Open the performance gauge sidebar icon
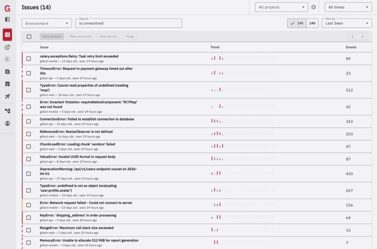 (x=7, y=59)
